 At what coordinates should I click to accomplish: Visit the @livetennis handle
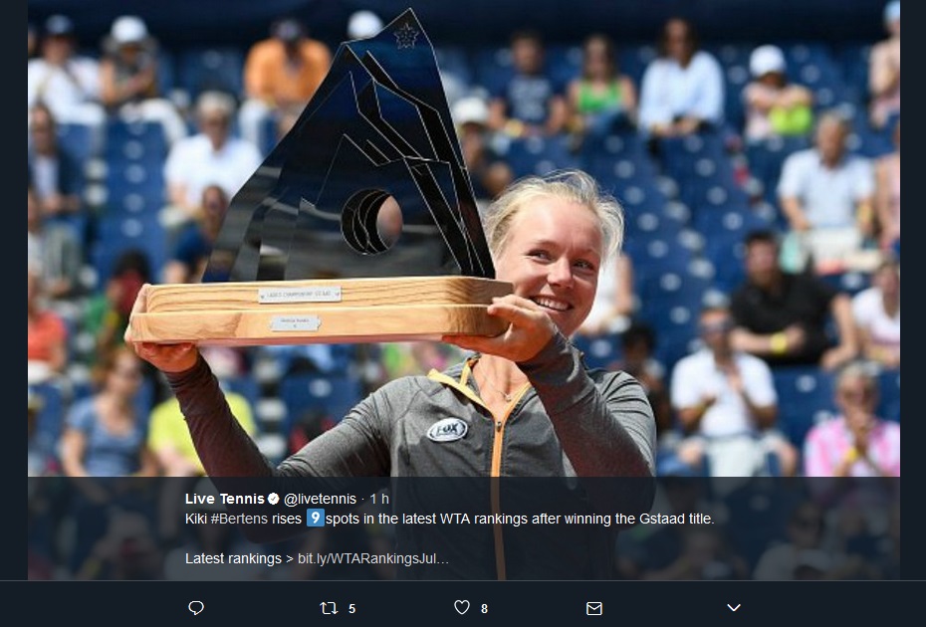coord(320,499)
